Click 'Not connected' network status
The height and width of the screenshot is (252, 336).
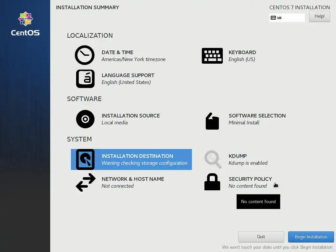pyautogui.click(x=118, y=186)
